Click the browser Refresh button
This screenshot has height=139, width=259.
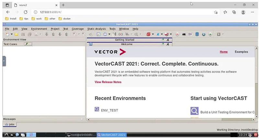(26, 12)
